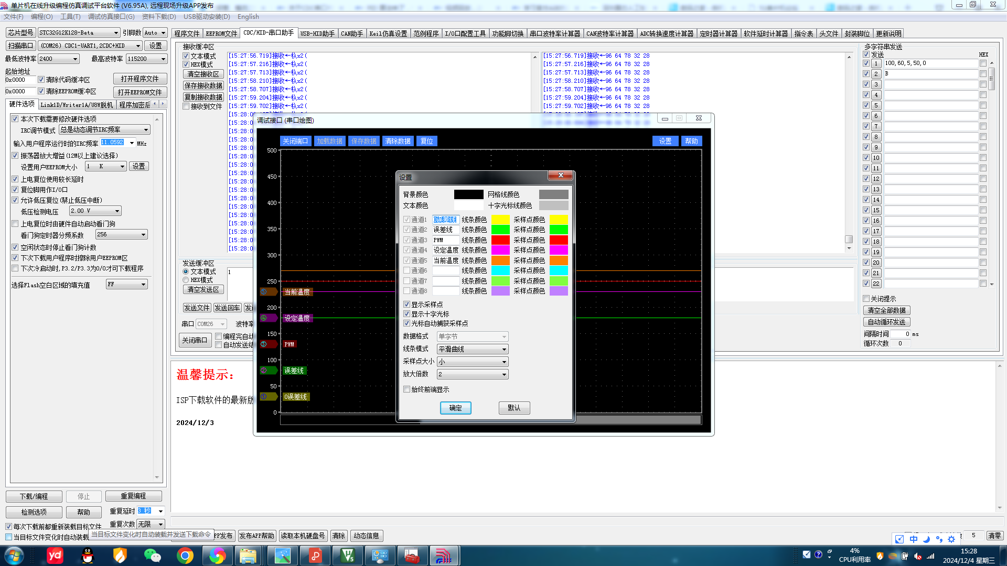Click channel 3 PWM marker icon
Viewport: 1007px width, 566px height.
click(x=269, y=344)
